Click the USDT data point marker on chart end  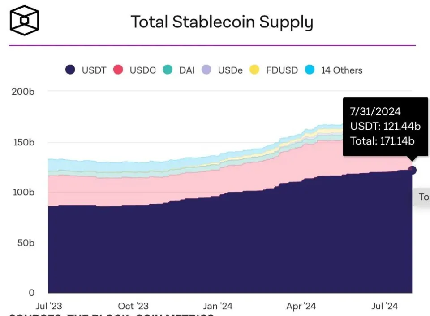(x=412, y=170)
